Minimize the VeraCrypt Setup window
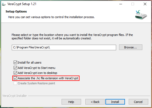Image resolution: width=152 pixels, height=108 pixels. 121,4
